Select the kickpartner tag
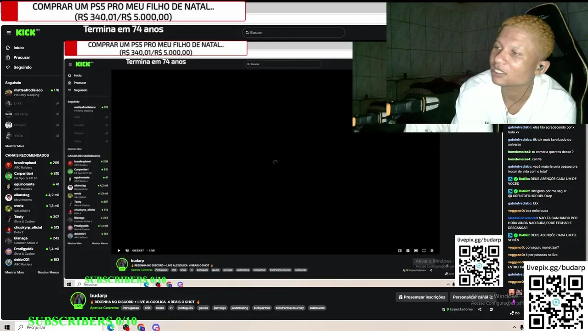The width and height of the screenshot is (588, 331). click(262, 308)
